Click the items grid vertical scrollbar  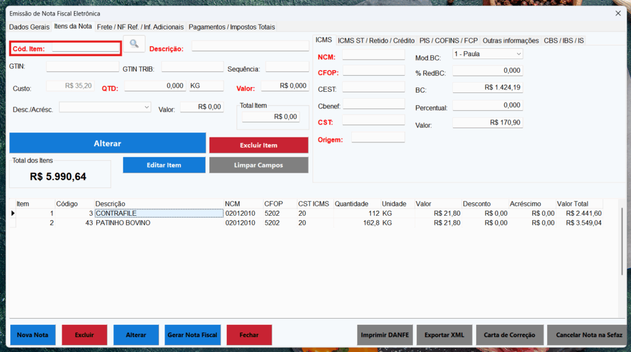621,242
